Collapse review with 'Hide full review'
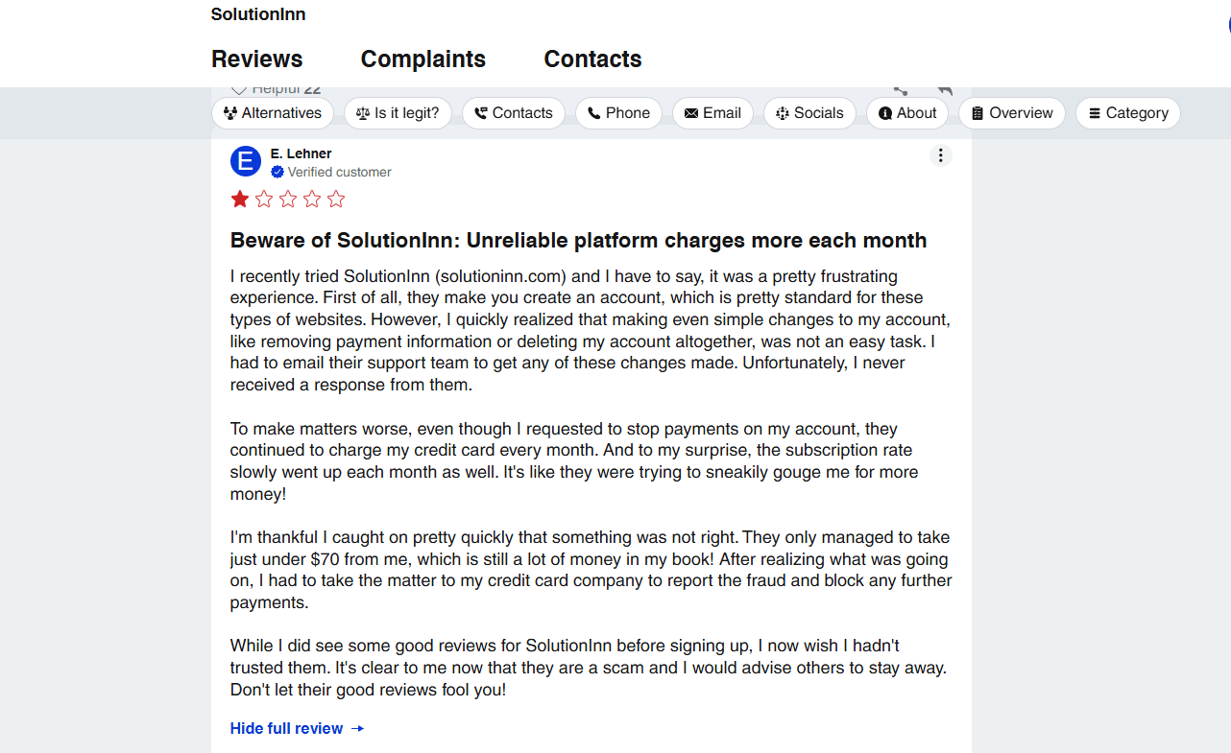1231x753 pixels. point(297,729)
